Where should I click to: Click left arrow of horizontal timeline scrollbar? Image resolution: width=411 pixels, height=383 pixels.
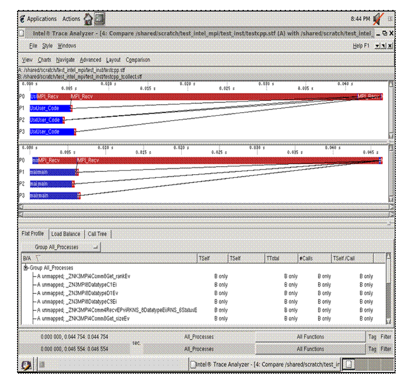coord(21,207)
